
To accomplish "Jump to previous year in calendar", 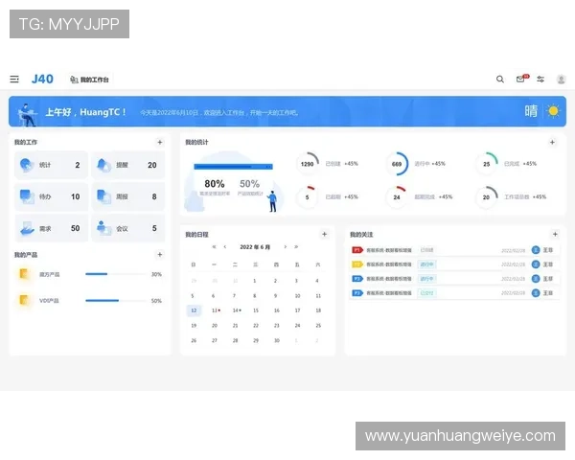I will point(213,247).
